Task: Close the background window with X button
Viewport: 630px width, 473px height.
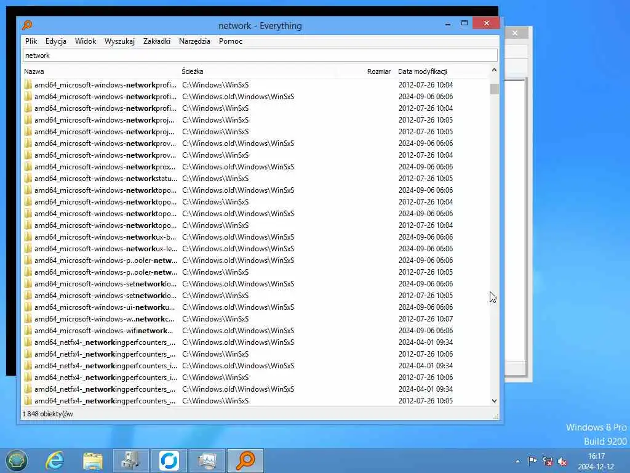Action: (x=515, y=33)
